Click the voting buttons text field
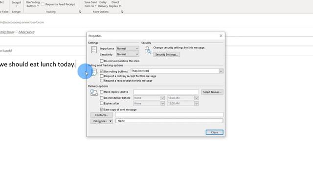313x176 pixels. [175, 71]
